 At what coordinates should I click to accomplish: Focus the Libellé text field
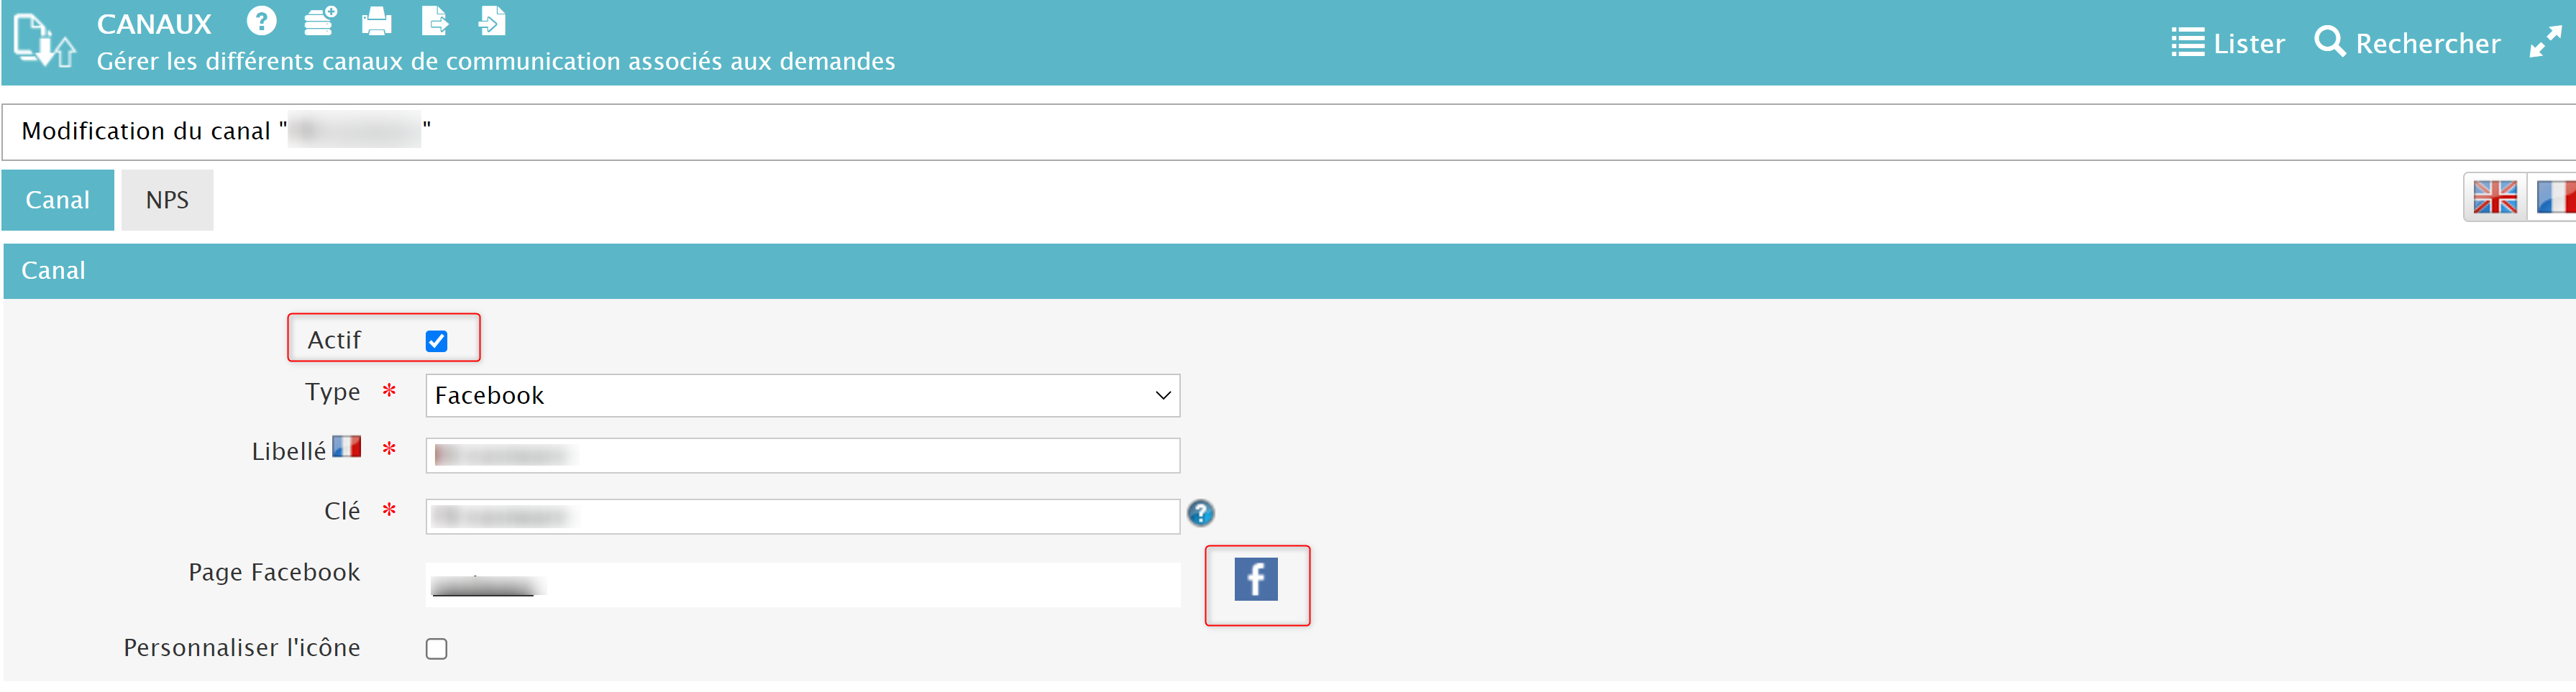(802, 456)
